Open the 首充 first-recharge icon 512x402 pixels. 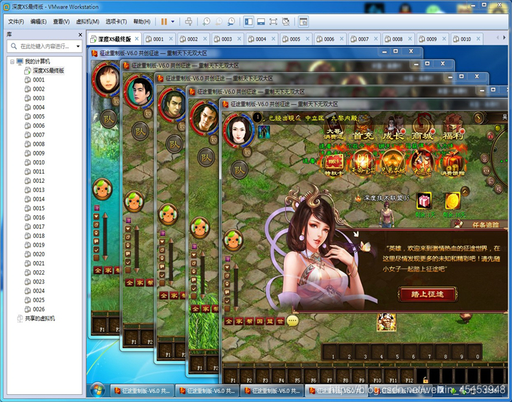pyautogui.click(x=364, y=128)
